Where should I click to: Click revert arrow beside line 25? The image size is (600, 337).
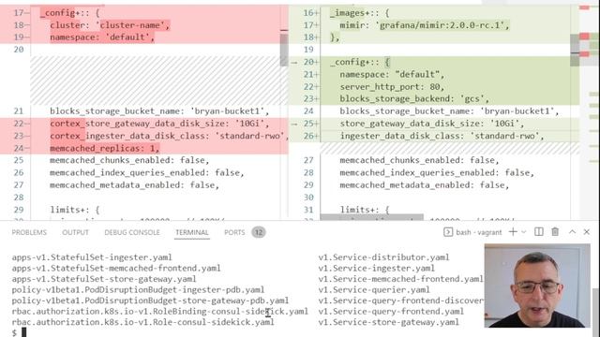click(x=294, y=124)
